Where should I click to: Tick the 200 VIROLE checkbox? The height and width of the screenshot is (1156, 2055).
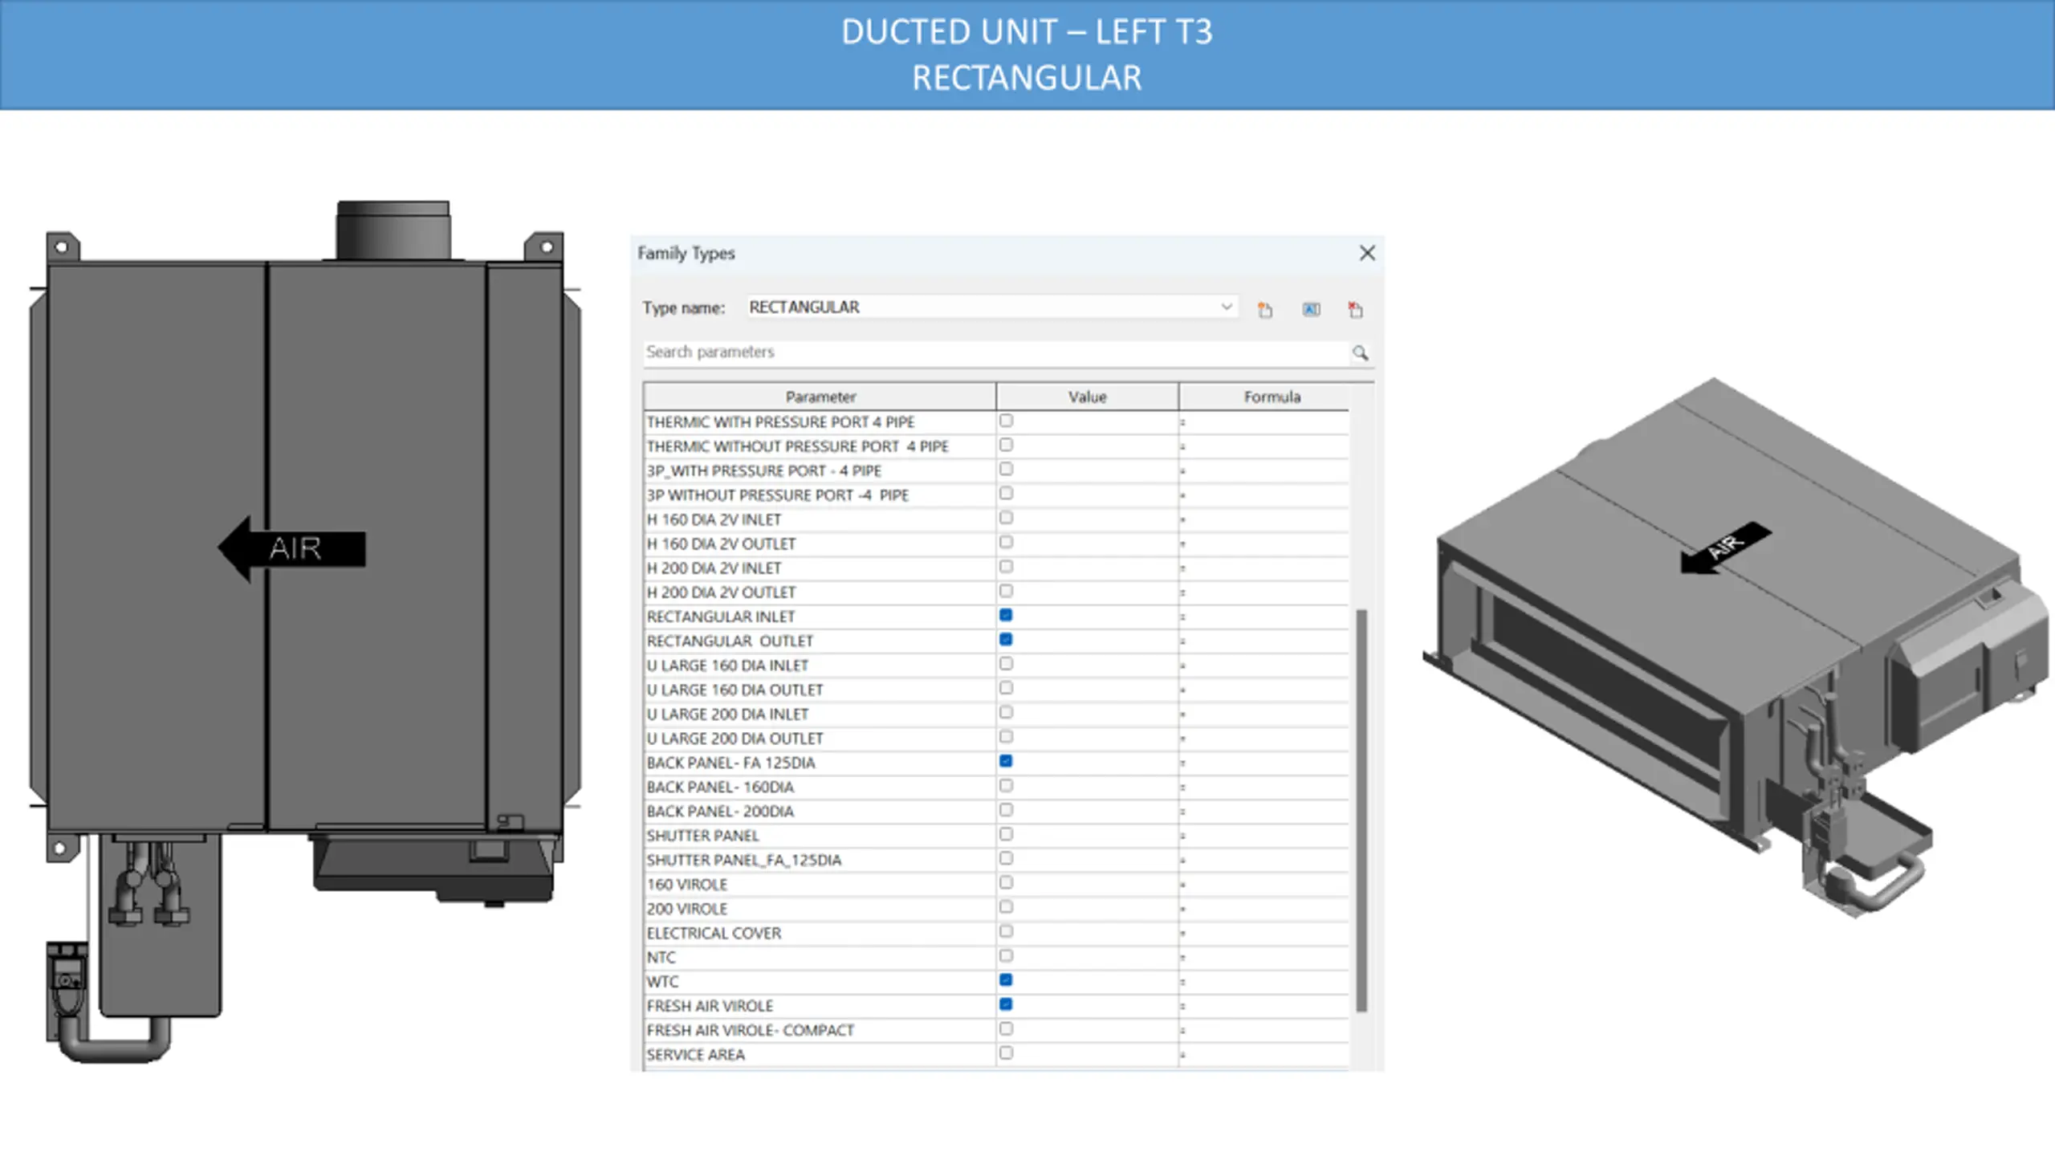pos(1006,907)
